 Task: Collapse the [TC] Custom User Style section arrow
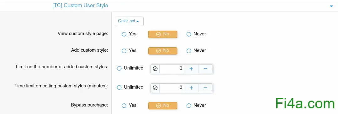click(x=331, y=7)
